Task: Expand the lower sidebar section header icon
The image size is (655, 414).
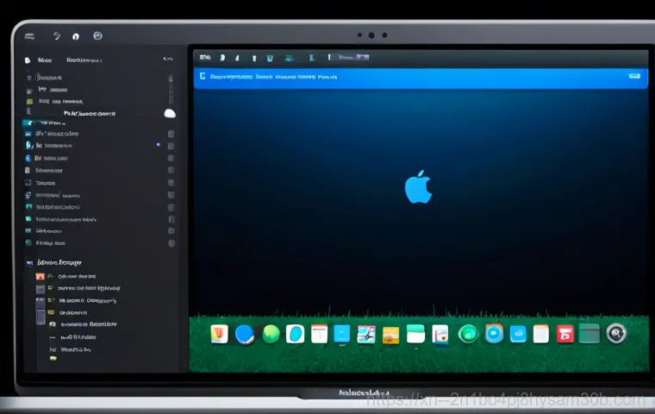Action: tap(29, 263)
